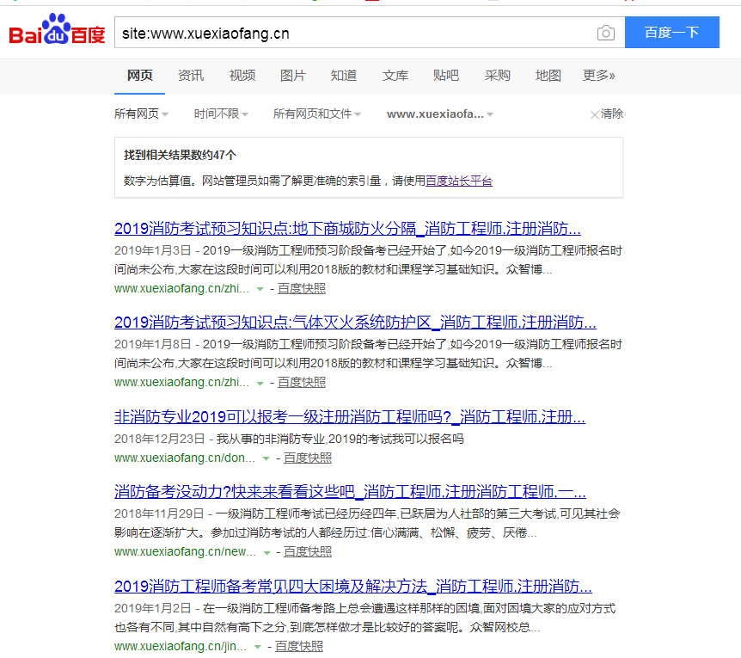Expand the www.xuexiaofa... site filter dropdown
Image resolution: width=741 pixels, height=658 pixels.
440,114
